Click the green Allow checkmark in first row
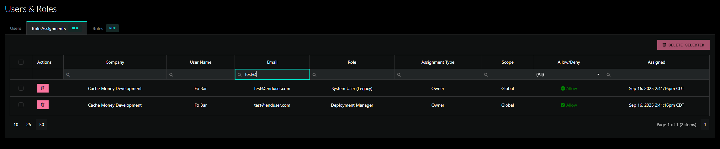The height and width of the screenshot is (149, 720). pos(563,88)
